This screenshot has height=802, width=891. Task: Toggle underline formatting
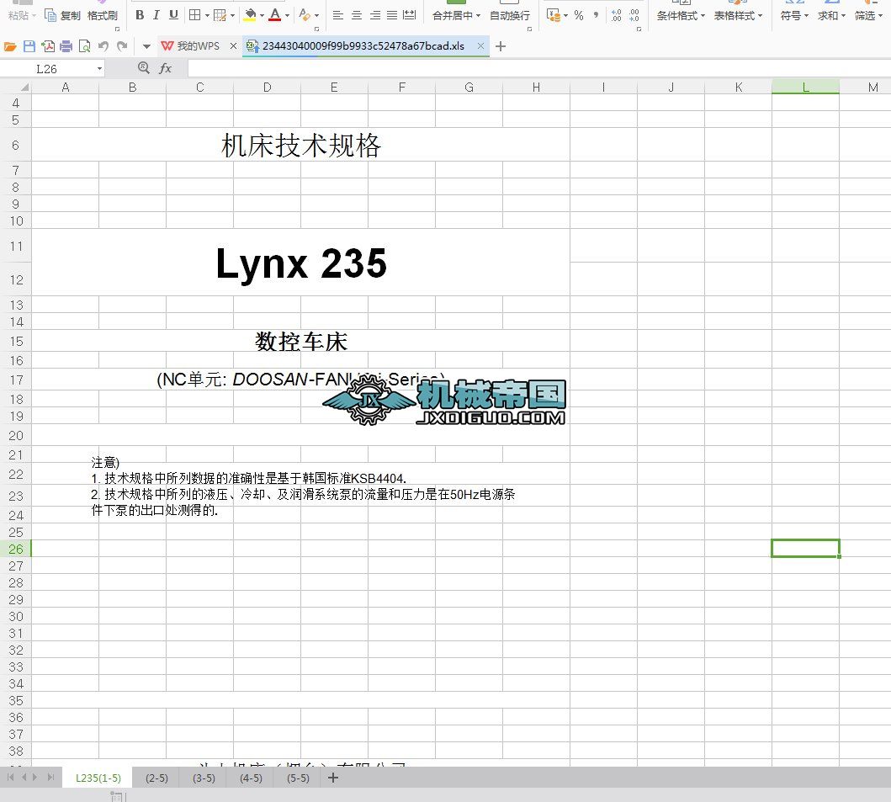click(174, 15)
